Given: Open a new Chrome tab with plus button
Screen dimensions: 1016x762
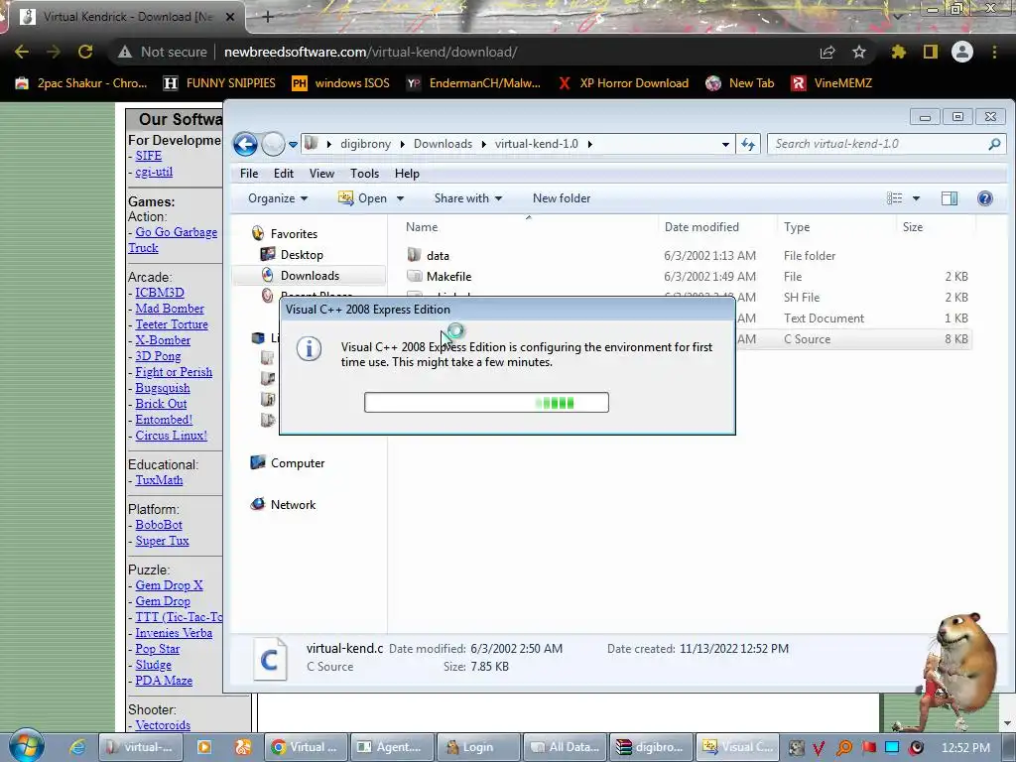Looking at the screenshot, I should [x=268, y=17].
